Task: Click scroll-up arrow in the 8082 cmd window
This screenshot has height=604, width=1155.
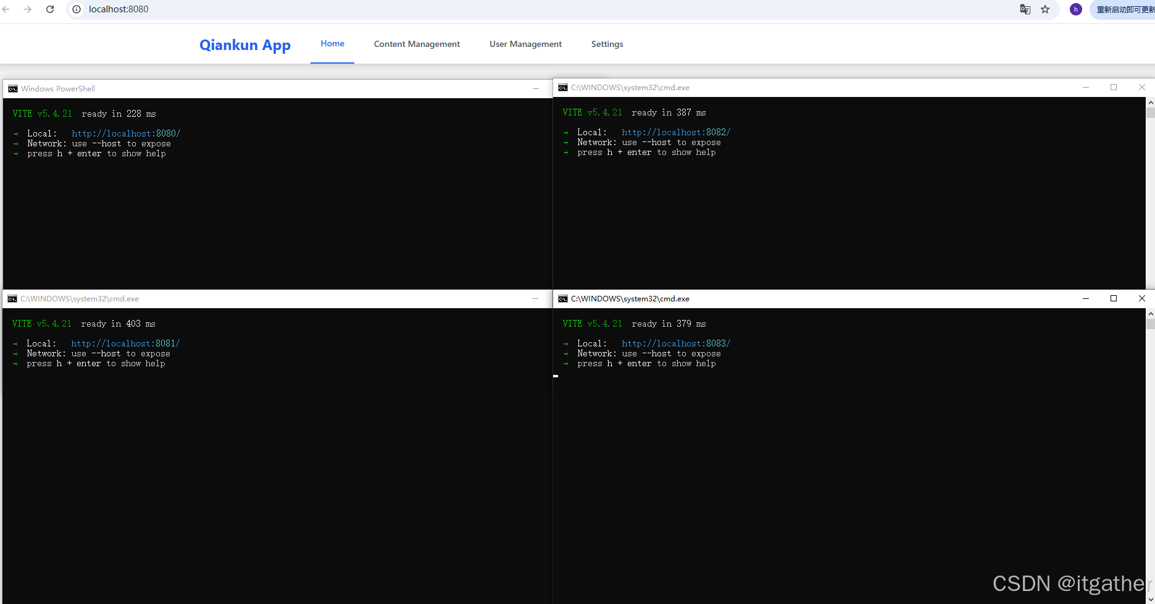Action: click(1151, 103)
